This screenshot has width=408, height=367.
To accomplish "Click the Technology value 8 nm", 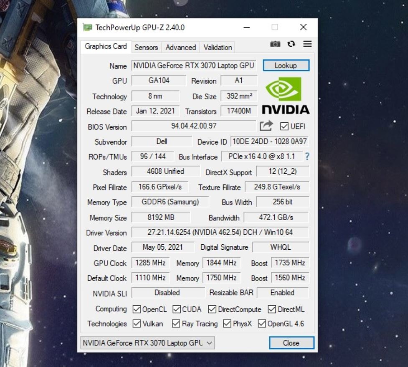I will pyautogui.click(x=156, y=96).
